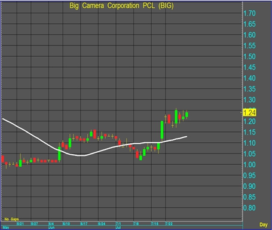
Task: Click the 1.40 price axis label
Action: pyautogui.click(x=249, y=78)
